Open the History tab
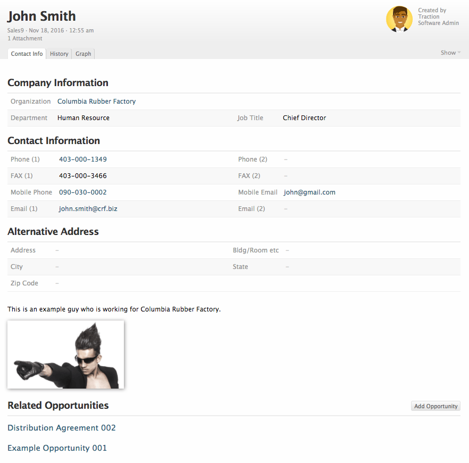 tap(59, 54)
